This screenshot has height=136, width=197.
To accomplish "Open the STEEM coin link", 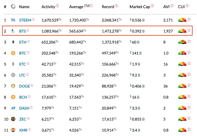I will pos(25,20).
